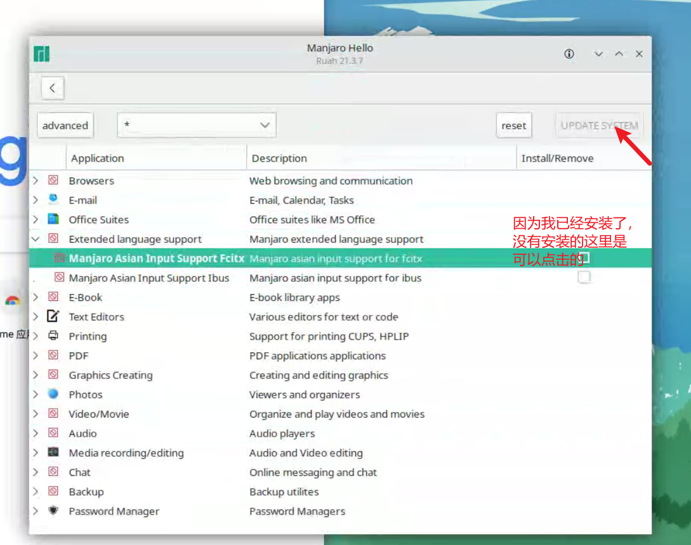Expand the Audio category
This screenshot has width=691, height=545.
(x=36, y=433)
